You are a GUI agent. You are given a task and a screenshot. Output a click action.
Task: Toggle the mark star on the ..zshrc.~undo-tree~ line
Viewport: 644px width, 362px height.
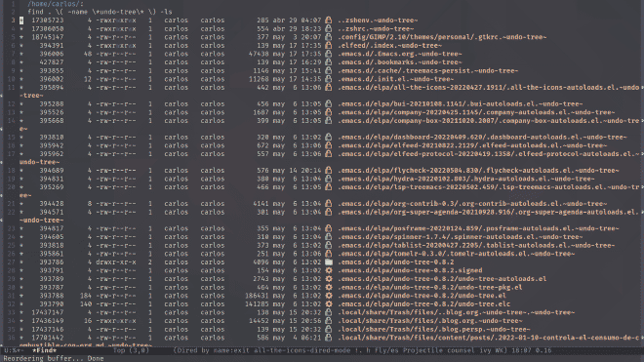(21, 28)
